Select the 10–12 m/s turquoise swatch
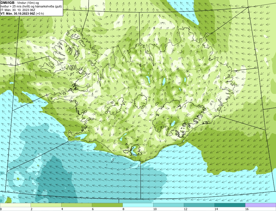 [168, 205]
